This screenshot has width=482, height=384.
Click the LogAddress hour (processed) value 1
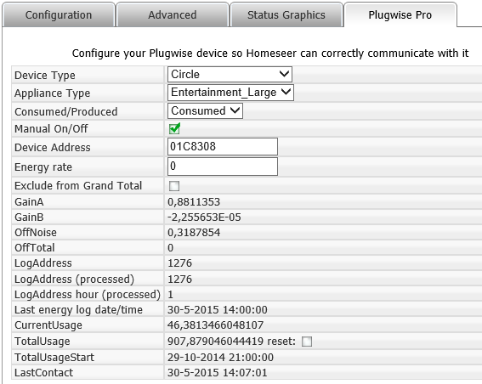170,295
